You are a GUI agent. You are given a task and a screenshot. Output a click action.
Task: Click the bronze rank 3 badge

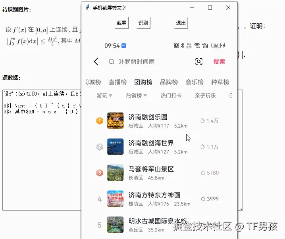pyautogui.click(x=100, y=173)
